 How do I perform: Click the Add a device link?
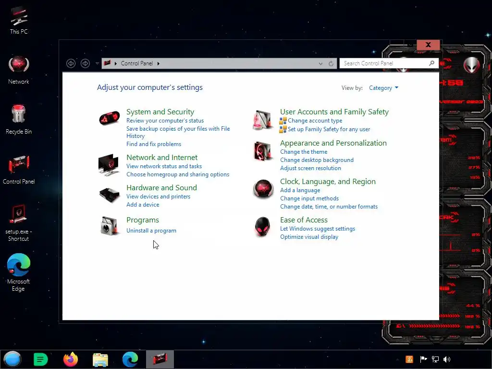(143, 205)
